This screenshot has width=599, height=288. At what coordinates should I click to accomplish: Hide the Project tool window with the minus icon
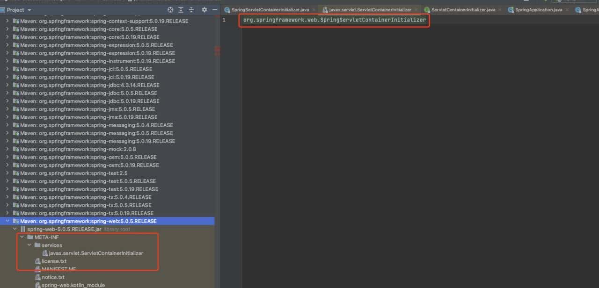(215, 10)
